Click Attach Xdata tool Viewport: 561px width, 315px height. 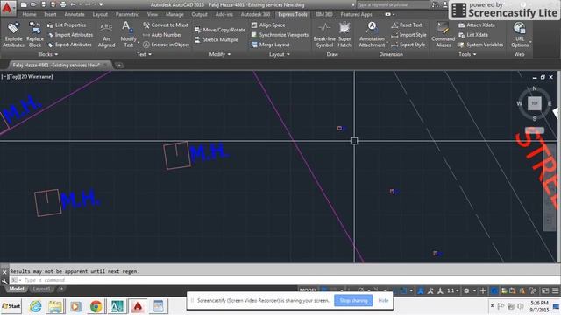(x=477, y=25)
